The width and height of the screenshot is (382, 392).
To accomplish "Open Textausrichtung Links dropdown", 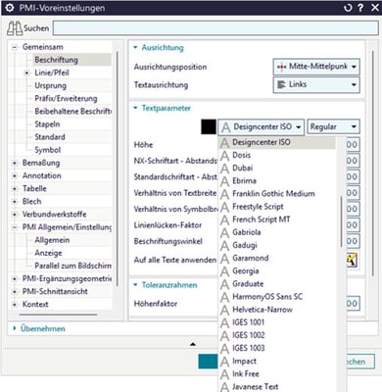I will [x=316, y=85].
